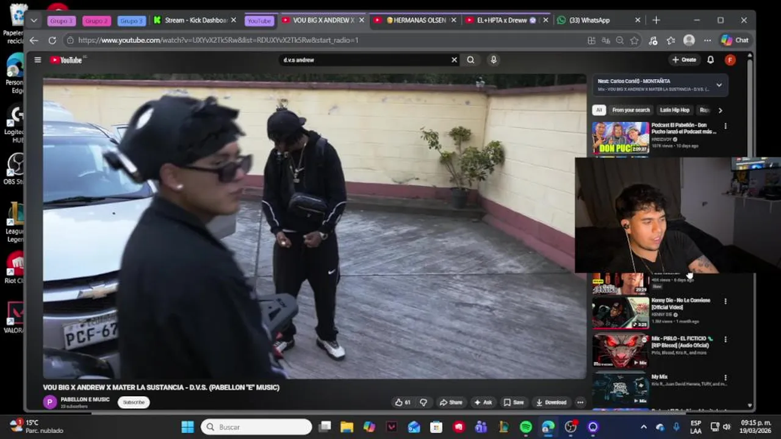Open the YouTube guide hamburger menu

pos(38,60)
